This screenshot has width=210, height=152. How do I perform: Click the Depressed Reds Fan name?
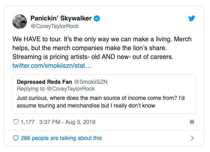44,82
